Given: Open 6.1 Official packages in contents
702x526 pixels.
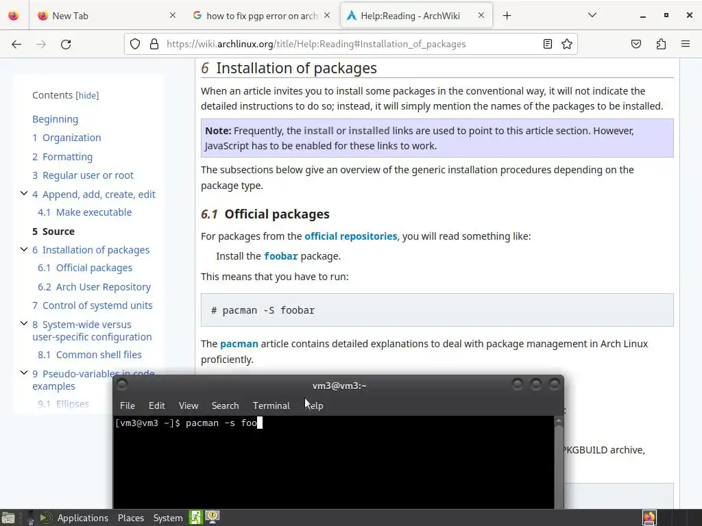Looking at the screenshot, I should pyautogui.click(x=85, y=268).
